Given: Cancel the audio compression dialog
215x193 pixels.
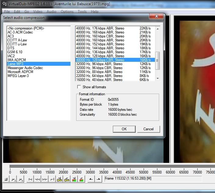Looking at the screenshot, I should tap(149, 129).
